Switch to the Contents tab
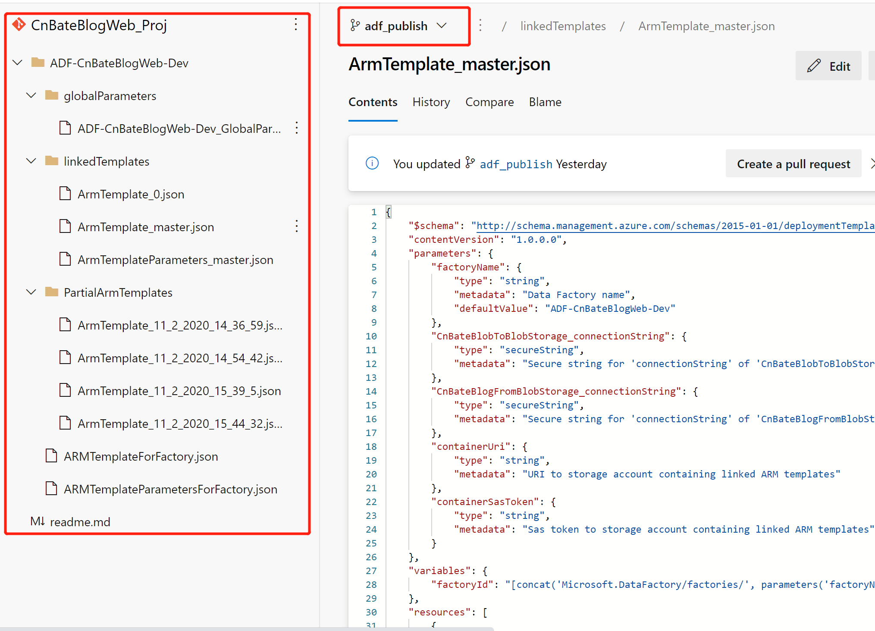 click(373, 102)
